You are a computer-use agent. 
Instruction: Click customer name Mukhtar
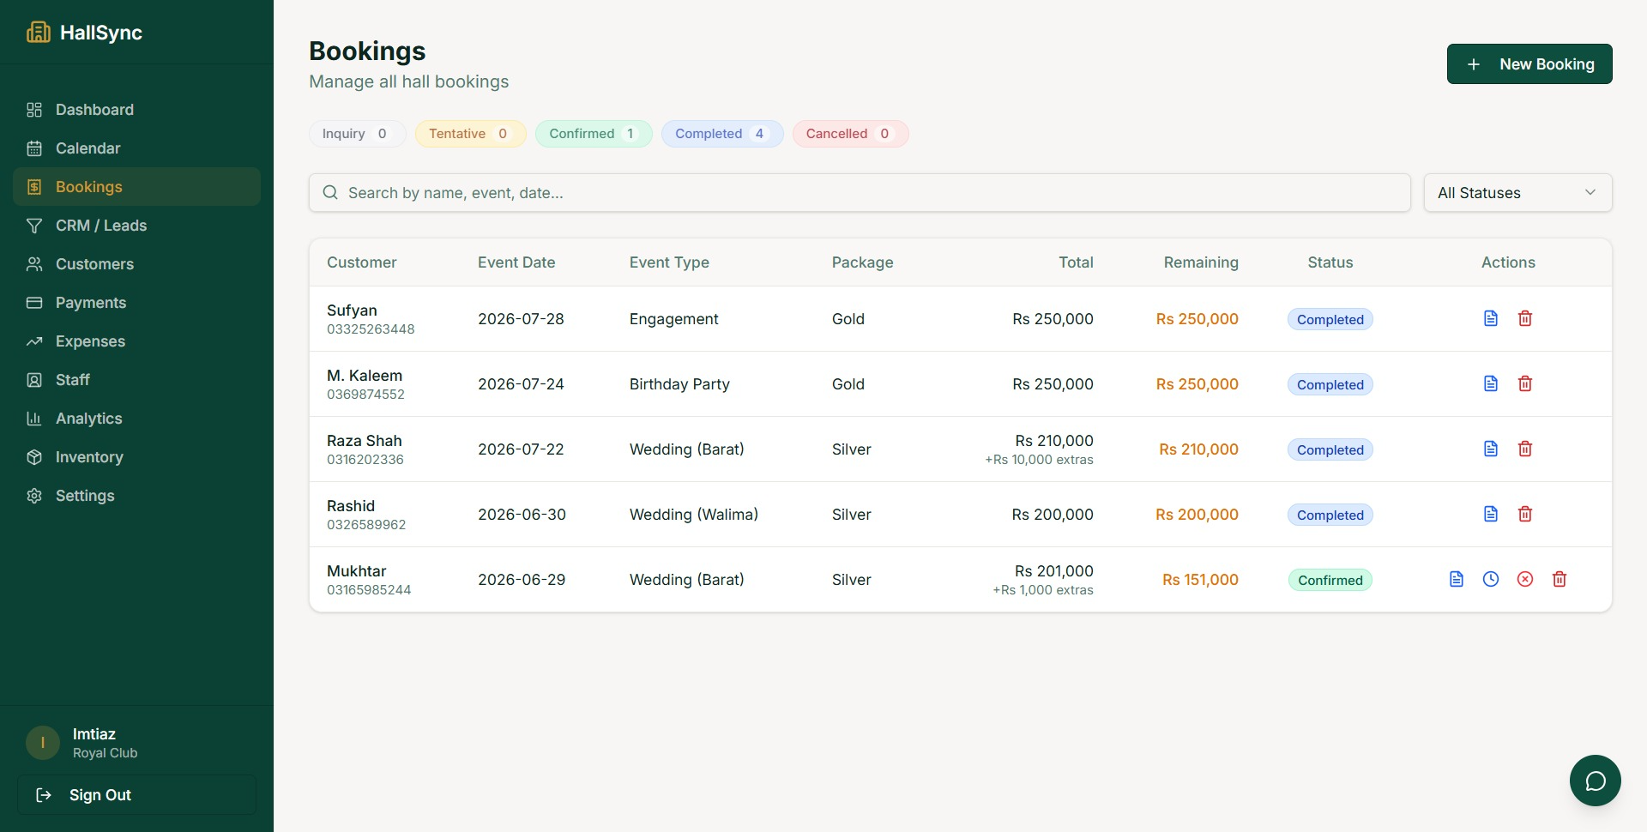point(357,571)
